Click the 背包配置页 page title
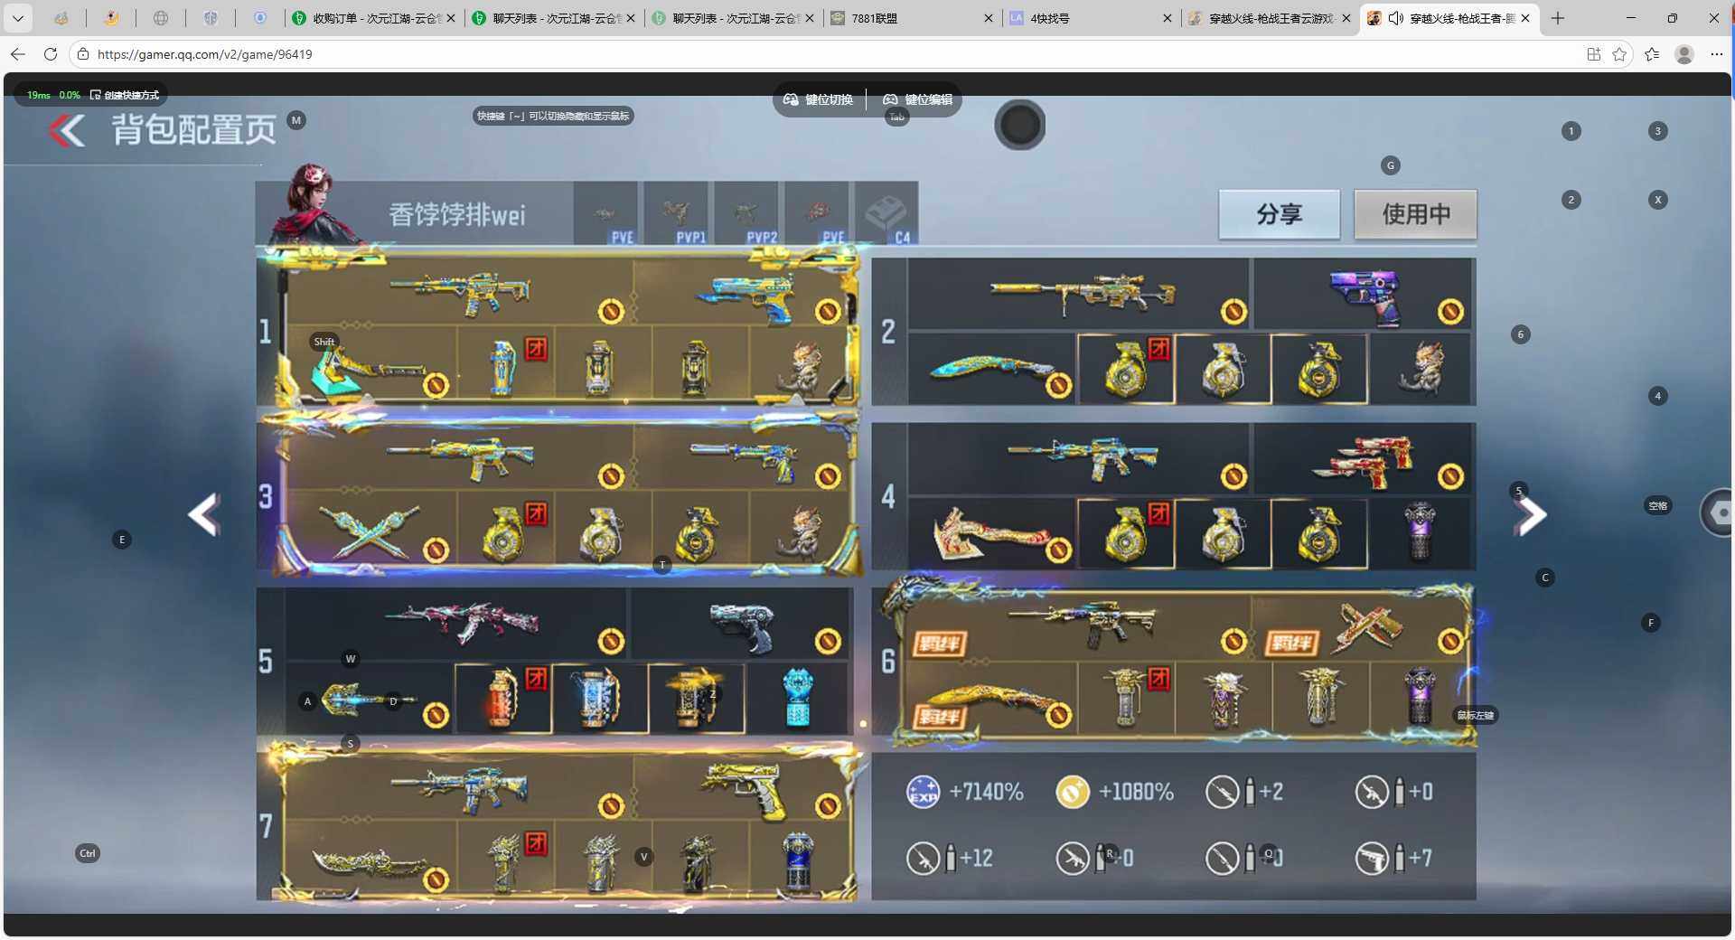The width and height of the screenshot is (1735, 940). click(194, 130)
